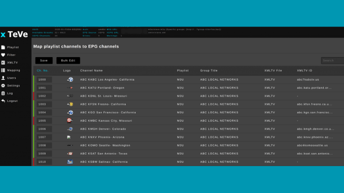The image size is (344, 193).
Task: Click the ABC KMBC Kansas City logo
Action: tap(70, 121)
